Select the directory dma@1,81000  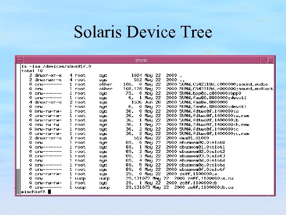[x=194, y=138]
